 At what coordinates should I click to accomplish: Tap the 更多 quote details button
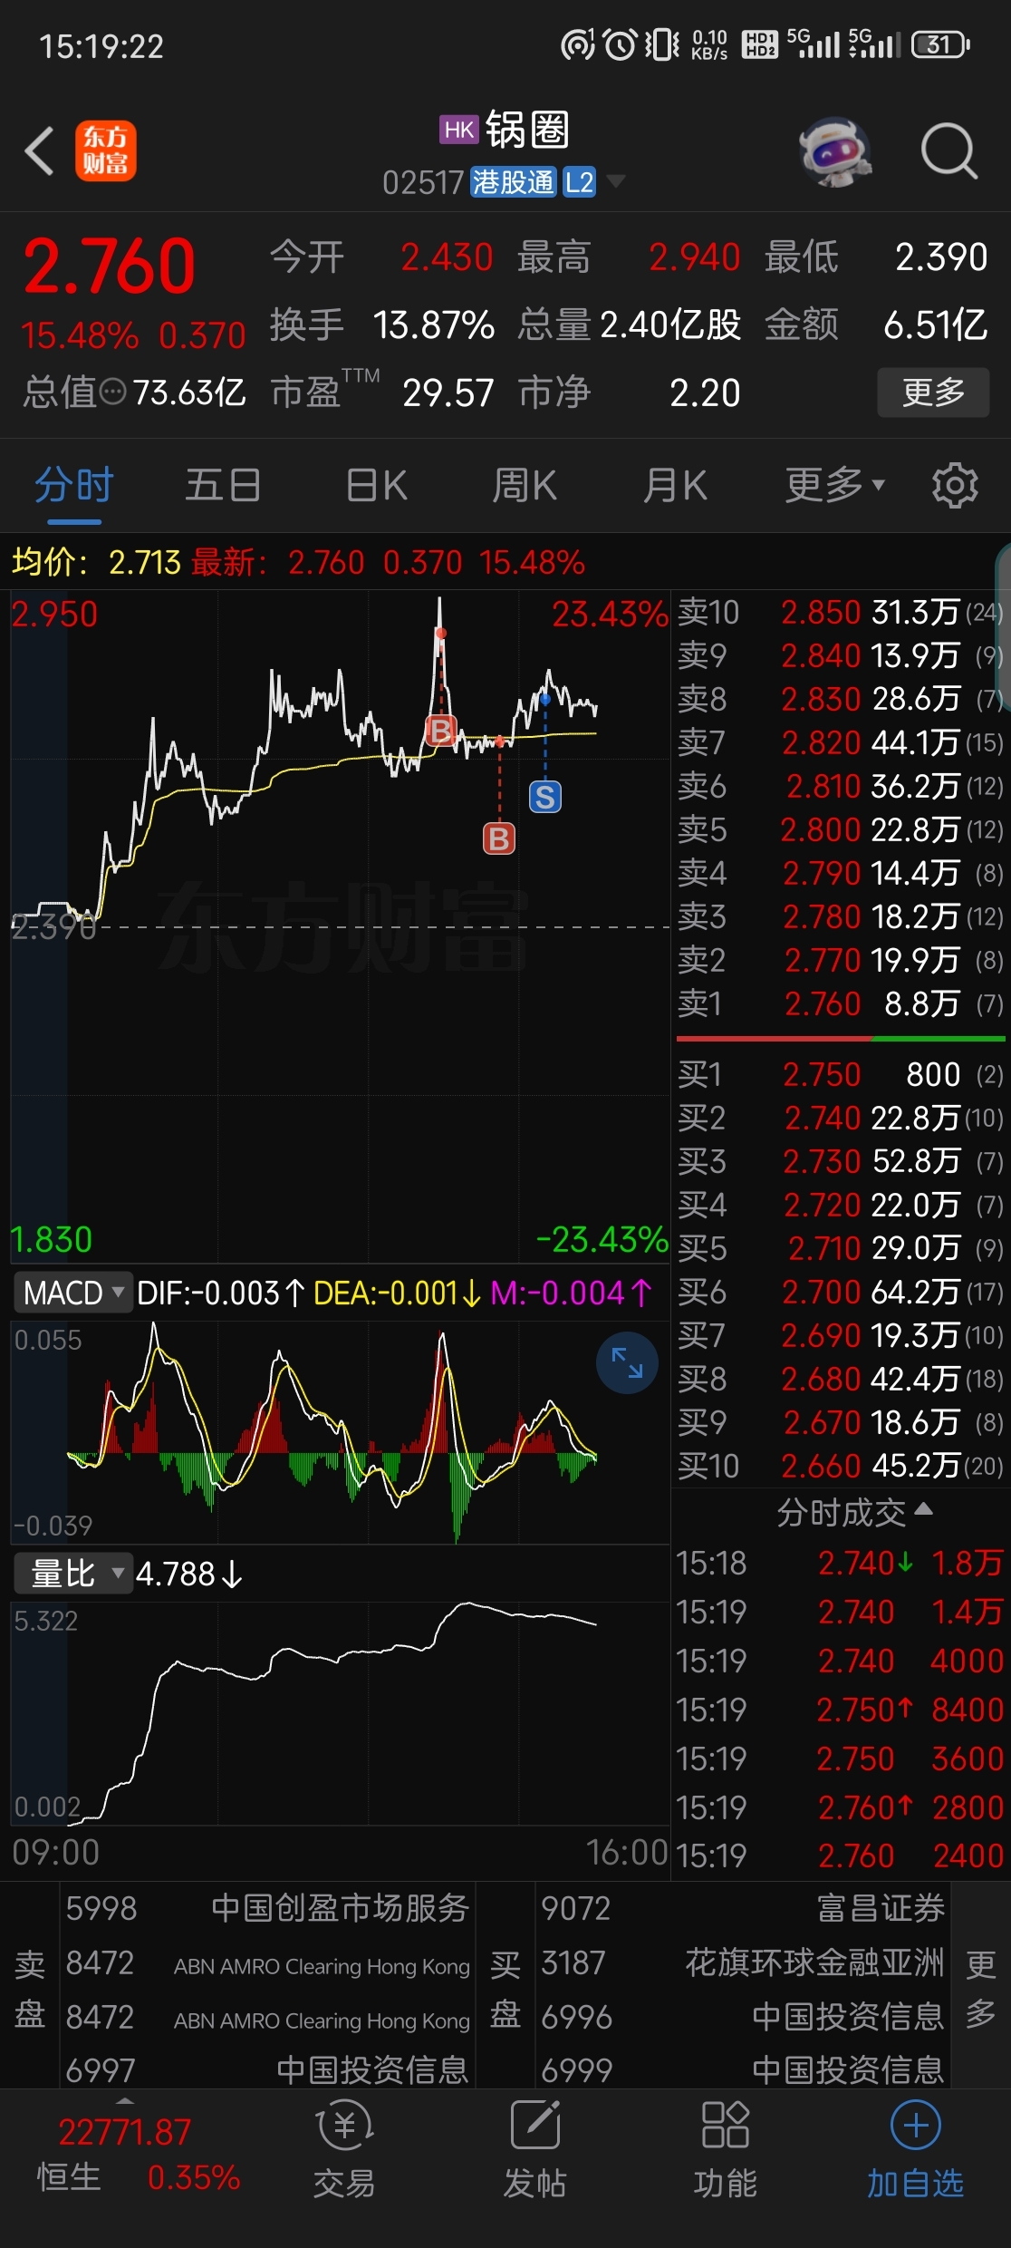pos(933,392)
